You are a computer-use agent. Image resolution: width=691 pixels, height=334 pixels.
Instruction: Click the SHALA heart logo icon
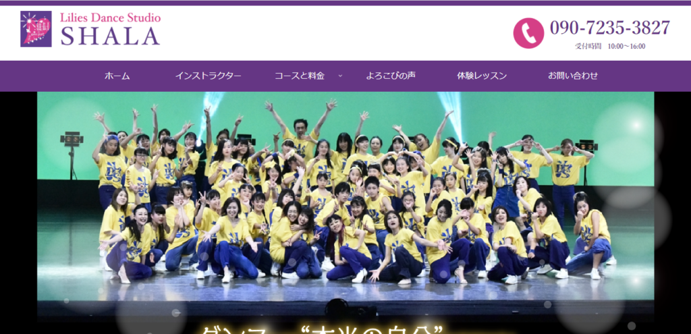pos(36,29)
